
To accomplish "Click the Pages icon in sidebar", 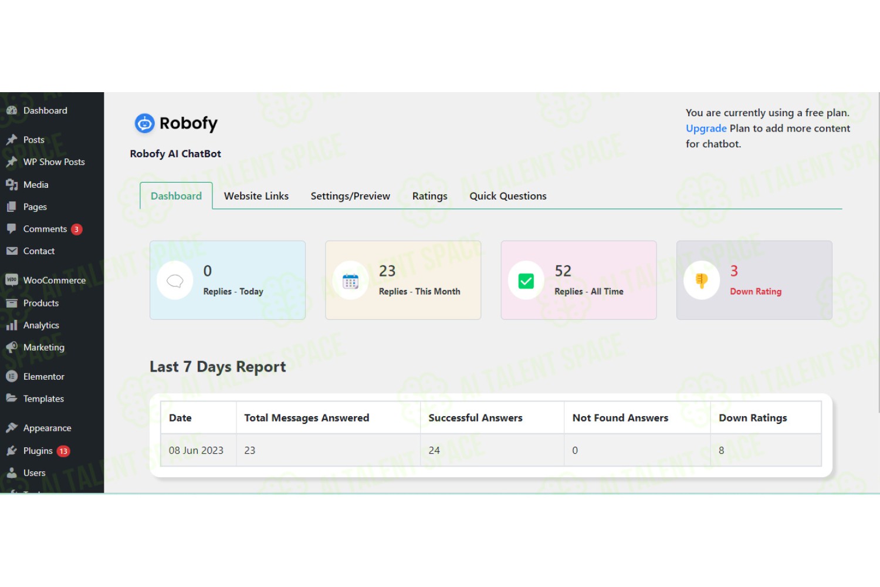I will click(12, 207).
